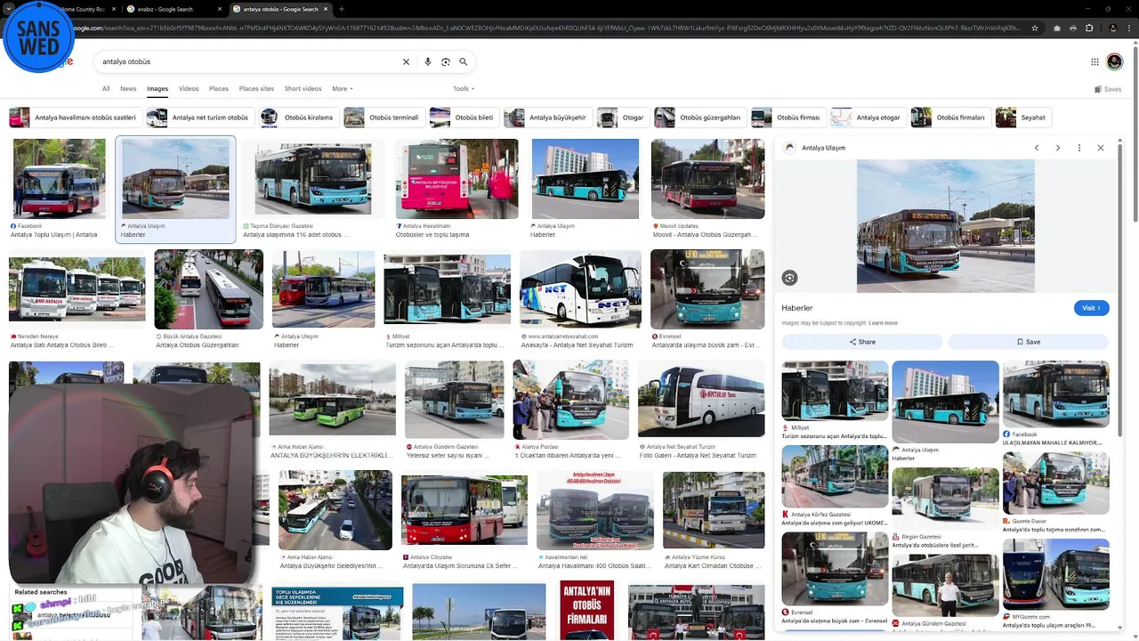
Task: Filter by 'Otobüs firması' chip
Action: click(788, 118)
